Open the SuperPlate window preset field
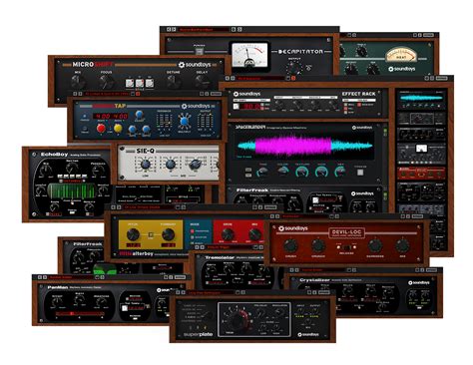 coord(211,293)
